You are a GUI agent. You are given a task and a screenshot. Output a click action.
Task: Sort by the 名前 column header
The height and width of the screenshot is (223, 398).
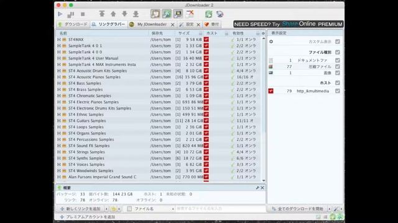[x=102, y=33]
